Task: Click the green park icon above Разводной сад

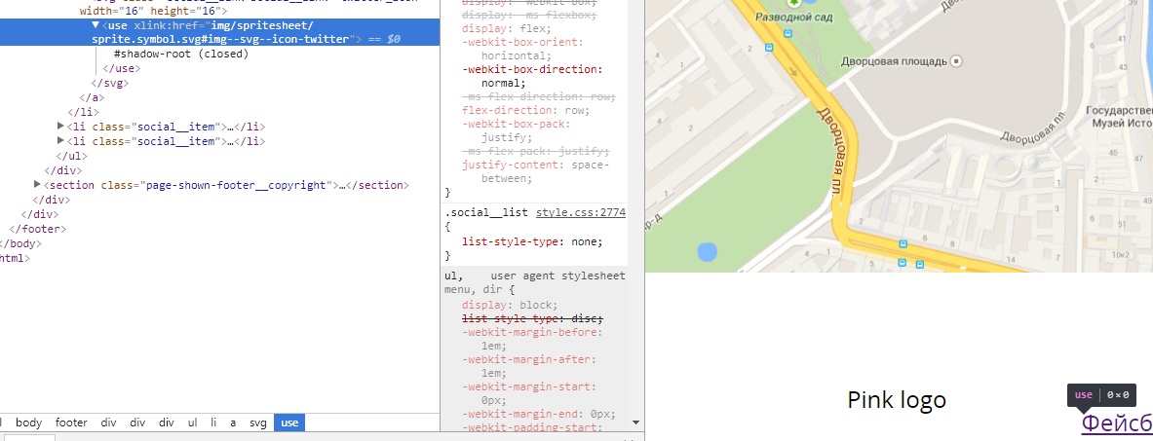Action: [807, 5]
